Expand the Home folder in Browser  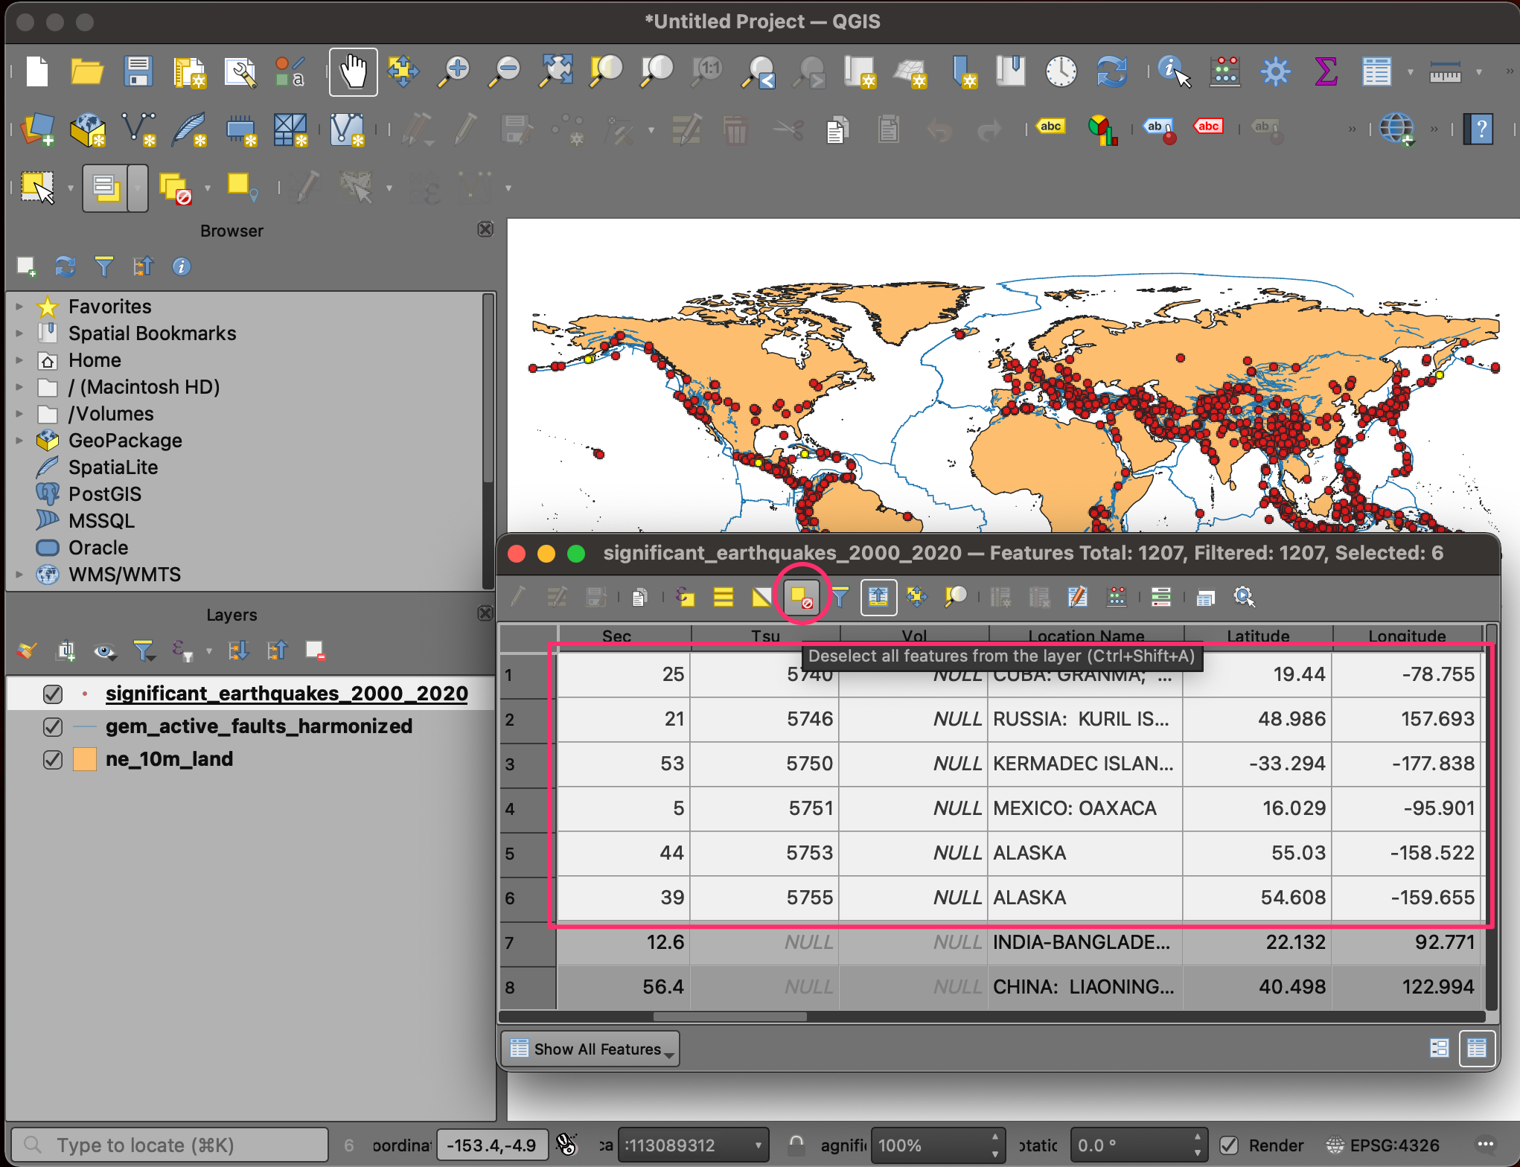point(19,359)
